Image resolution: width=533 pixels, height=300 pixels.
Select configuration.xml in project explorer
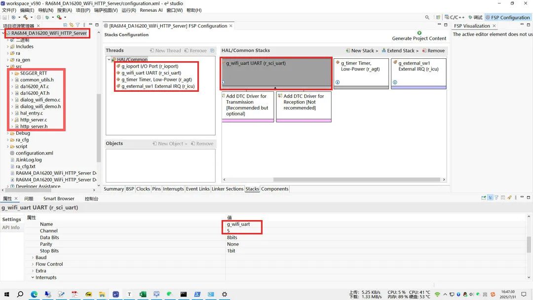35,153
